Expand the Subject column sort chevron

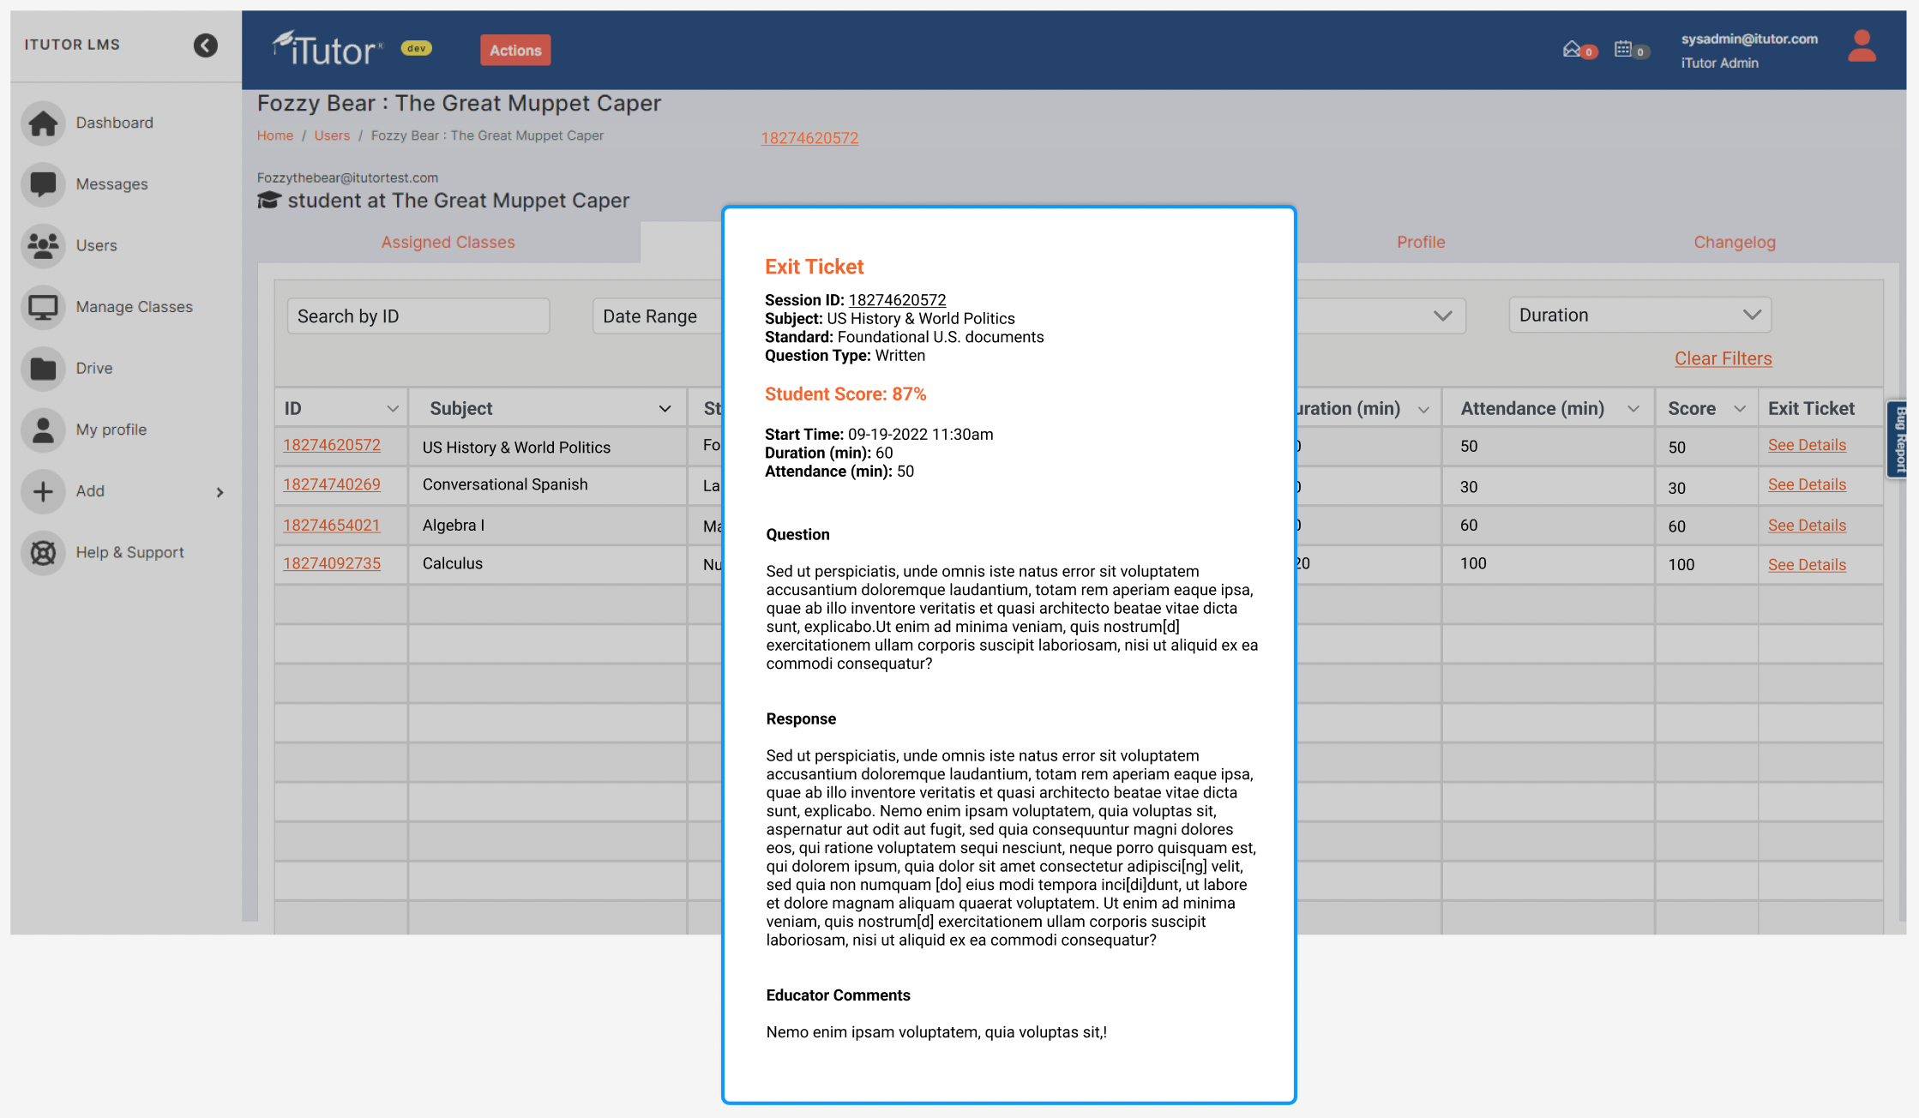click(x=665, y=409)
